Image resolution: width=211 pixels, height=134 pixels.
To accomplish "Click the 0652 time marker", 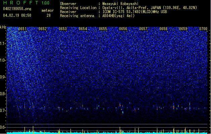I will (x=43, y=29).
